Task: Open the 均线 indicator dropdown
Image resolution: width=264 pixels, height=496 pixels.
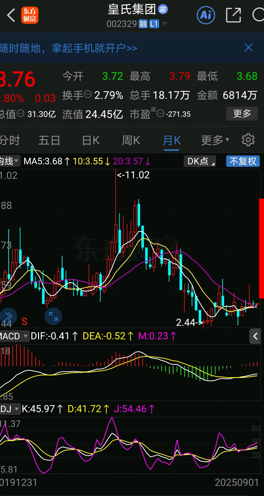Action: click(10, 161)
